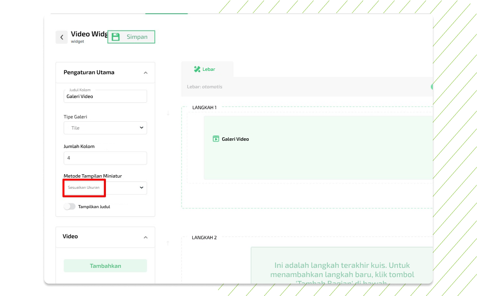Toggle the Tampilkan Judul switch
Screen dimensions: 477x296
coord(70,206)
